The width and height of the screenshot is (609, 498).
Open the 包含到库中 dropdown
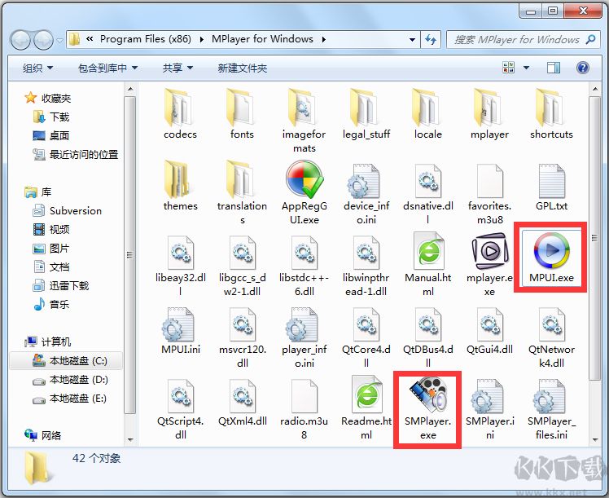[107, 68]
